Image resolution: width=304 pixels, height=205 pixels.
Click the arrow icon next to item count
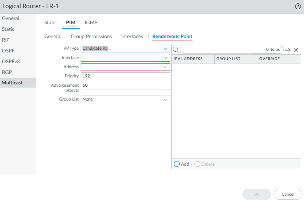click(288, 50)
